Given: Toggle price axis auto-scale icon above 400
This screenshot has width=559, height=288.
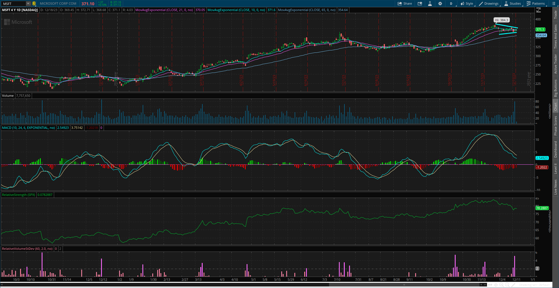Looking at the screenshot, I should click(539, 10).
